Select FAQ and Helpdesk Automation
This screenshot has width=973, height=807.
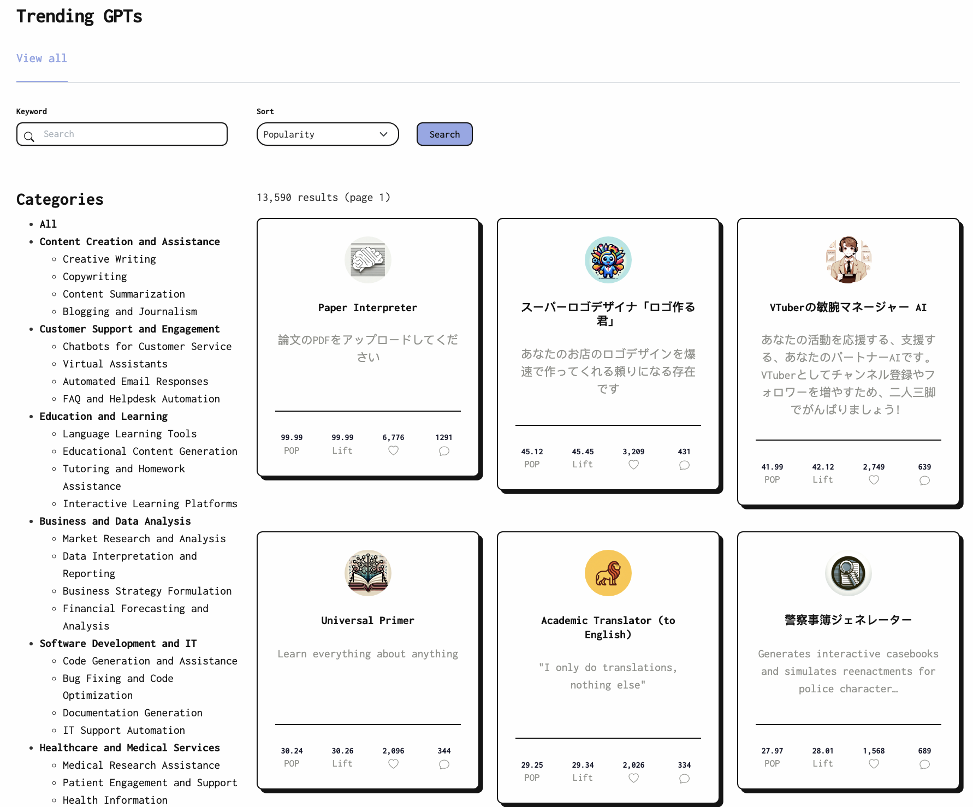point(141,399)
